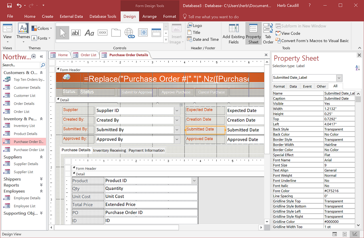Switch to Form View icon in status bar
Viewport: 364px width, 238px height.
point(335,234)
